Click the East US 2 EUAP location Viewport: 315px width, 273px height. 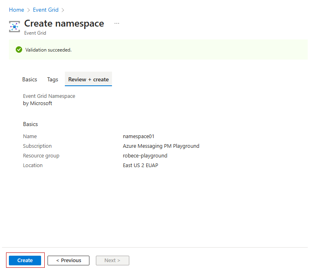tap(141, 165)
